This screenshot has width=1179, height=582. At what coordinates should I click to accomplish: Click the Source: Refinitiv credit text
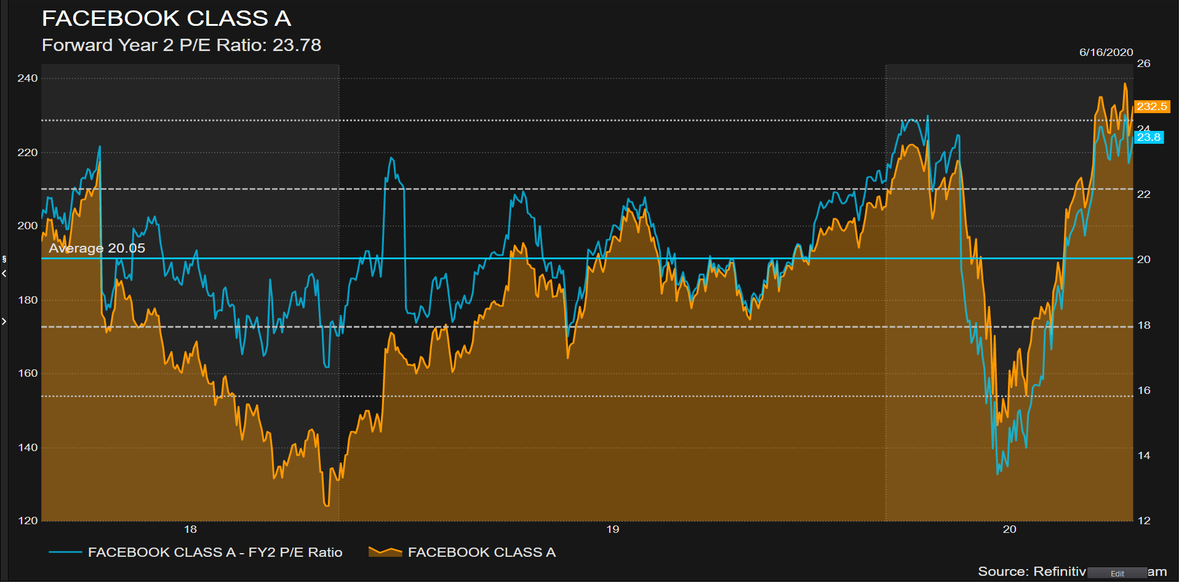(1032, 572)
